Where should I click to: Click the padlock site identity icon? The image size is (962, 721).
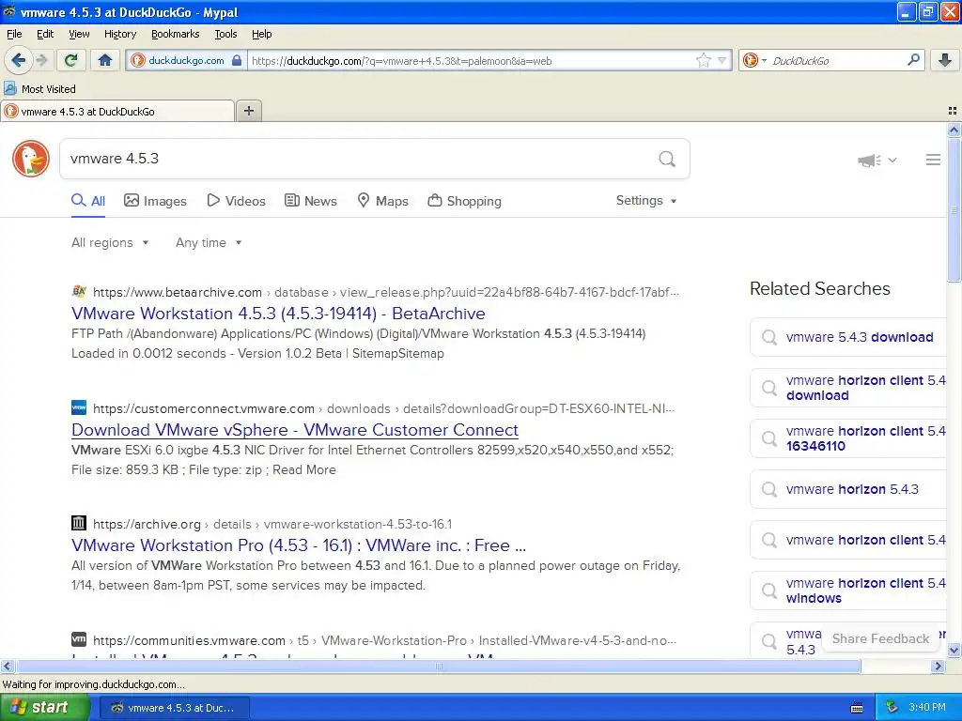coord(237,60)
